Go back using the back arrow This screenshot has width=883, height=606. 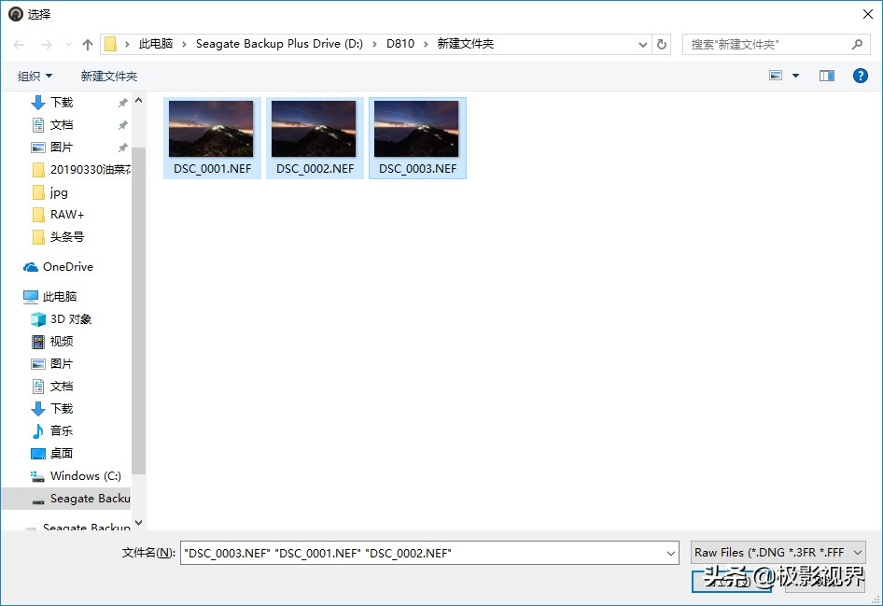pos(19,45)
